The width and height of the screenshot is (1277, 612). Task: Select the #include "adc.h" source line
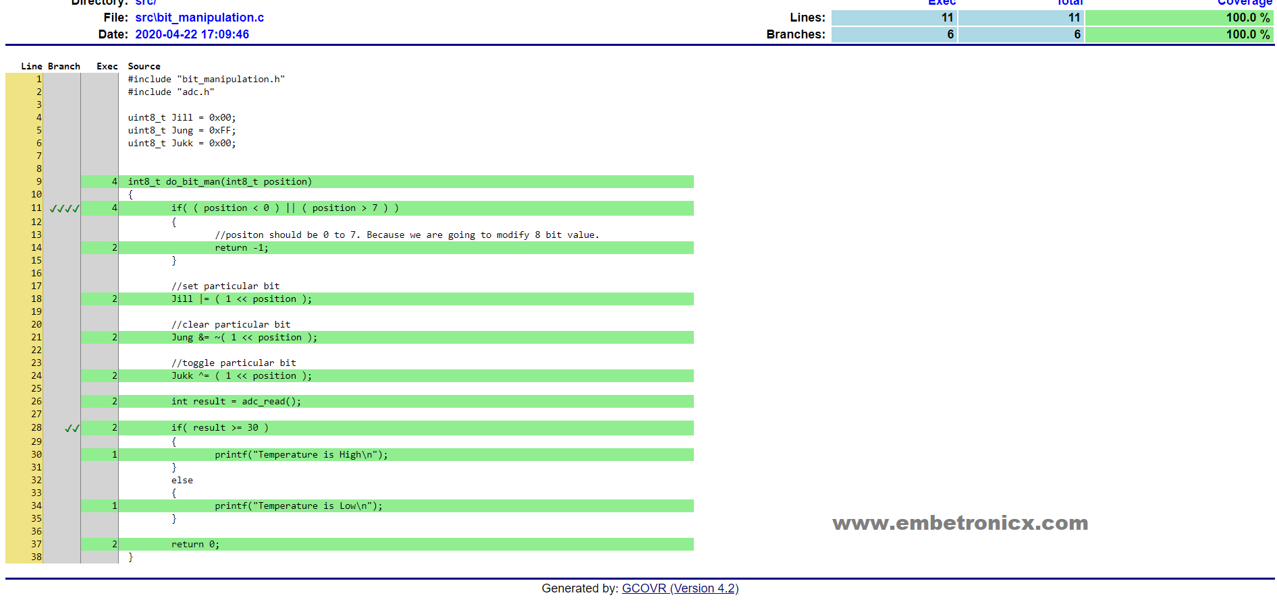click(x=171, y=92)
